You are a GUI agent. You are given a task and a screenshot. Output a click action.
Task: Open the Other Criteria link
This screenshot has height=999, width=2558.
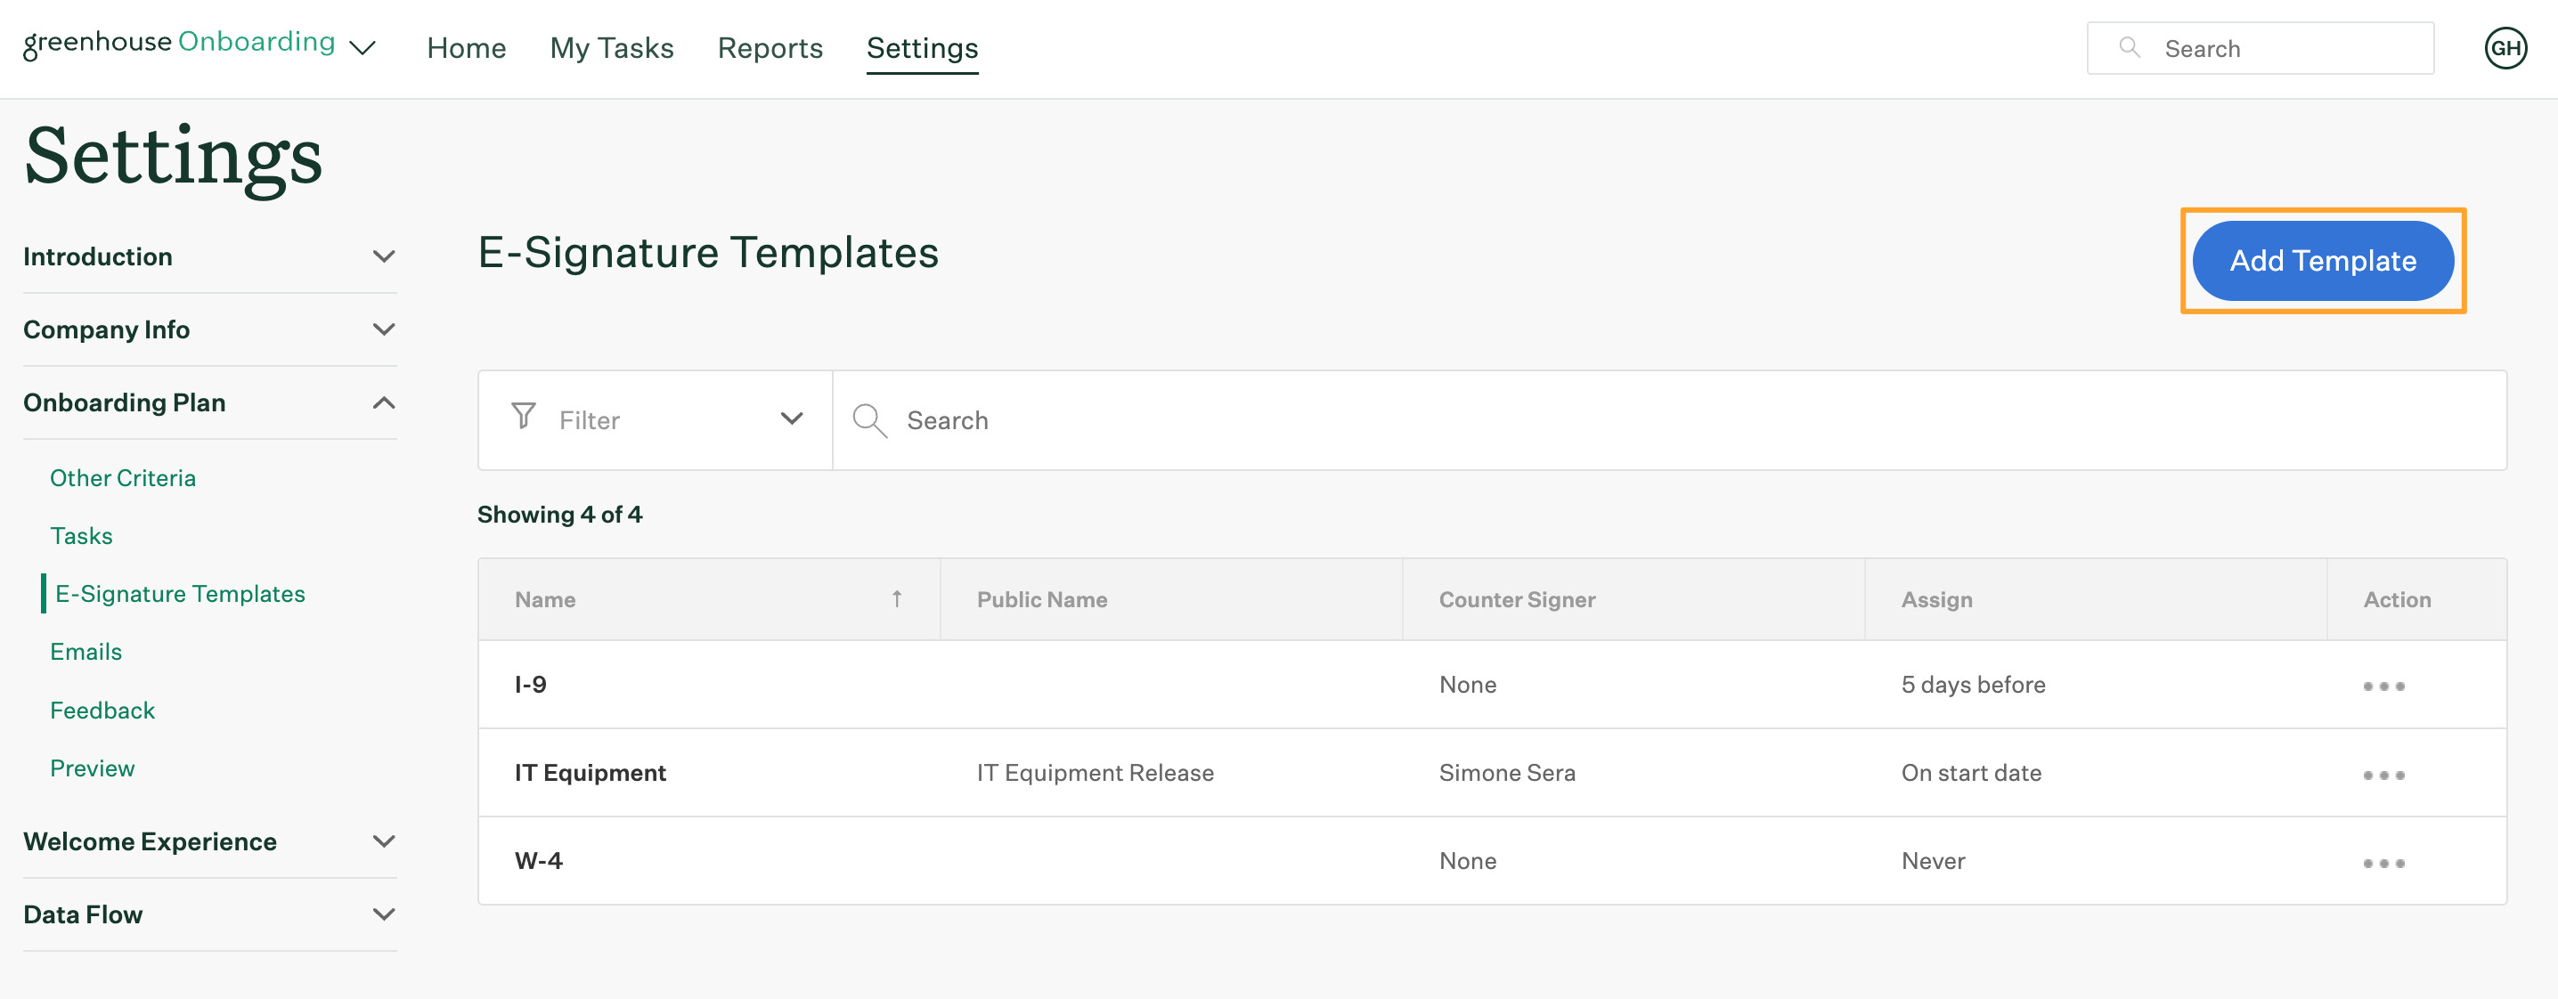pyautogui.click(x=123, y=477)
